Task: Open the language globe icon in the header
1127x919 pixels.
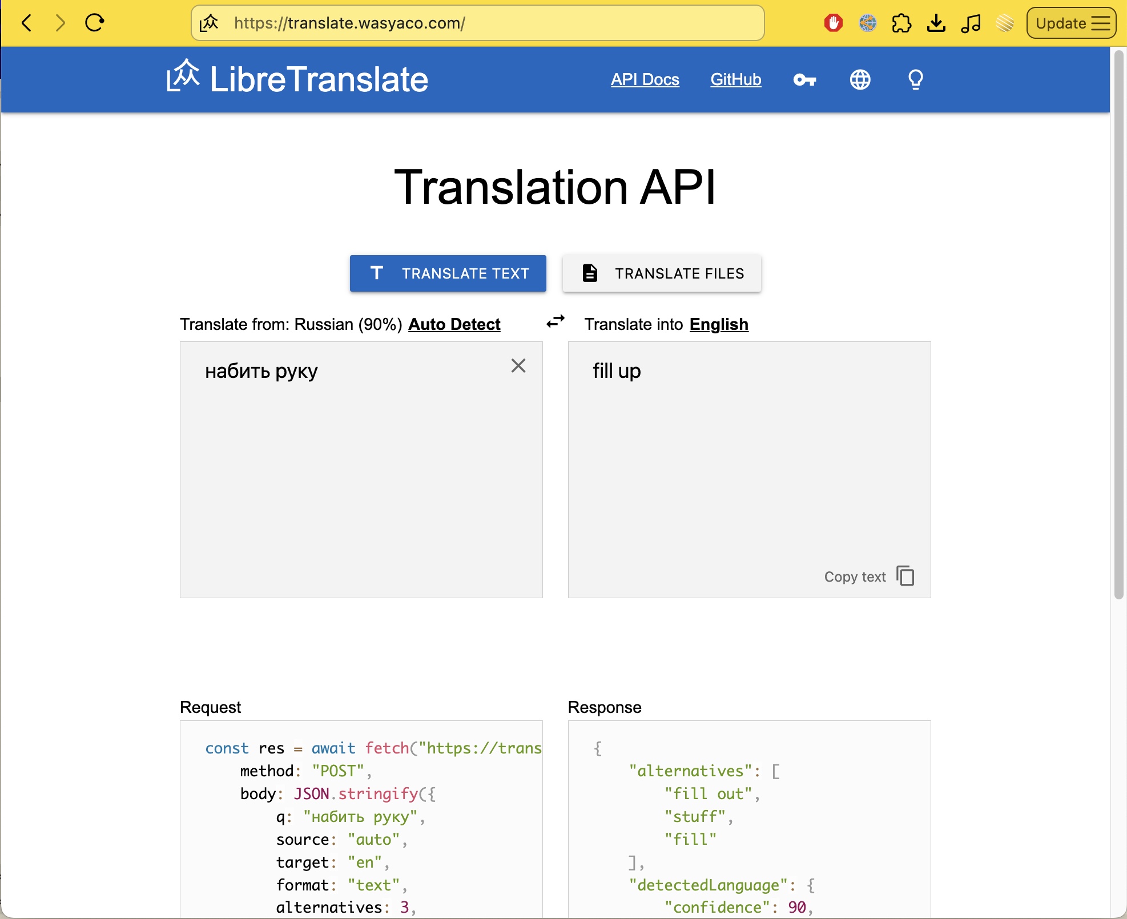Action: click(860, 80)
